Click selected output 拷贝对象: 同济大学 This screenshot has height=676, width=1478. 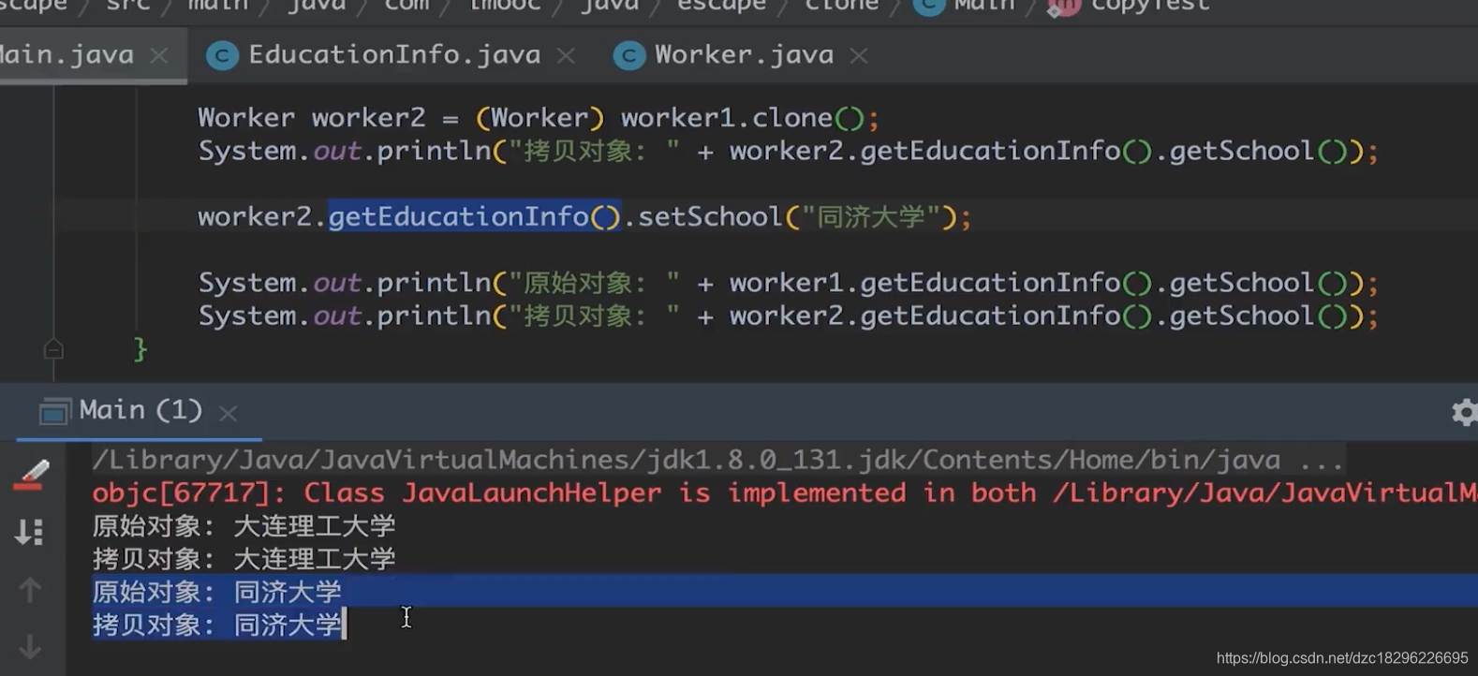(x=216, y=625)
